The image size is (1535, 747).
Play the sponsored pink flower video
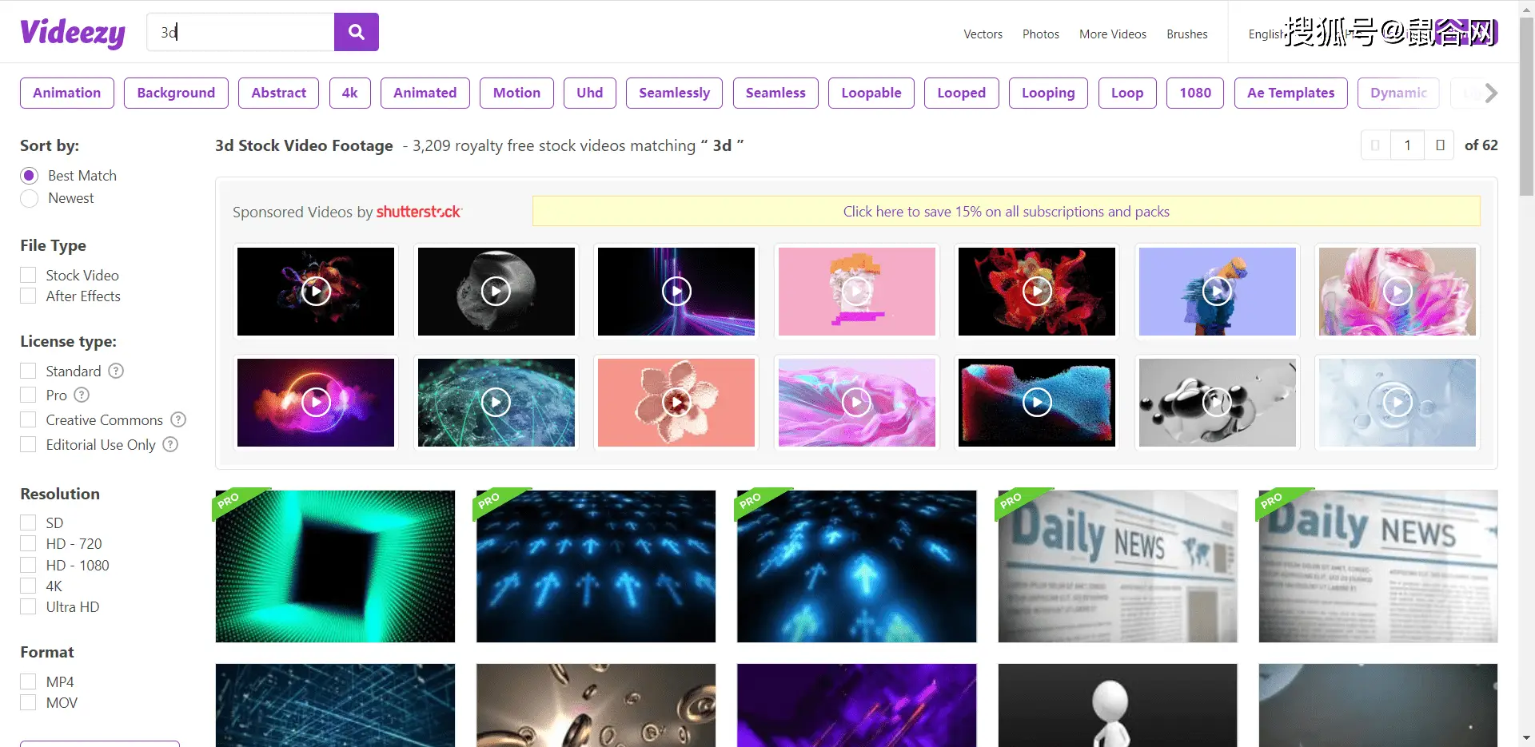pos(676,403)
